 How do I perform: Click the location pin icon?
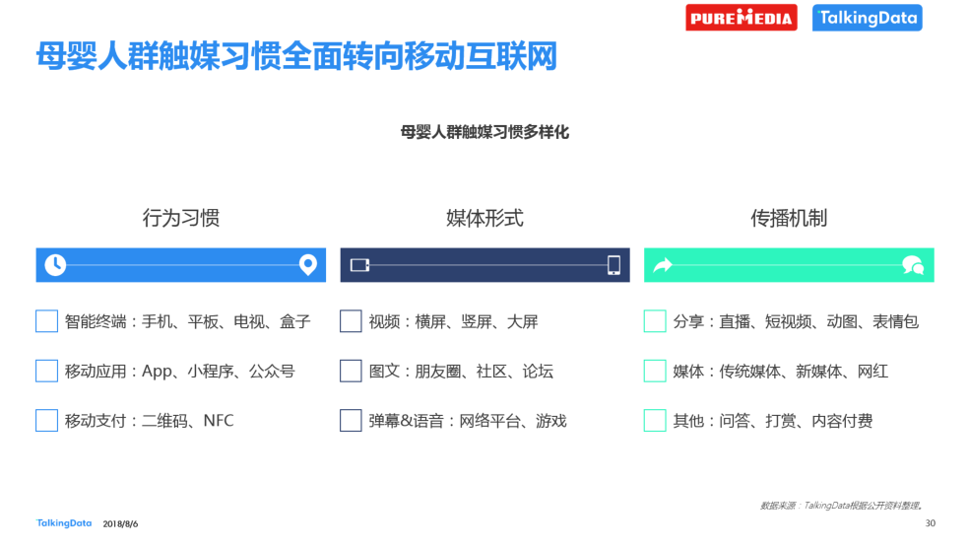[308, 264]
